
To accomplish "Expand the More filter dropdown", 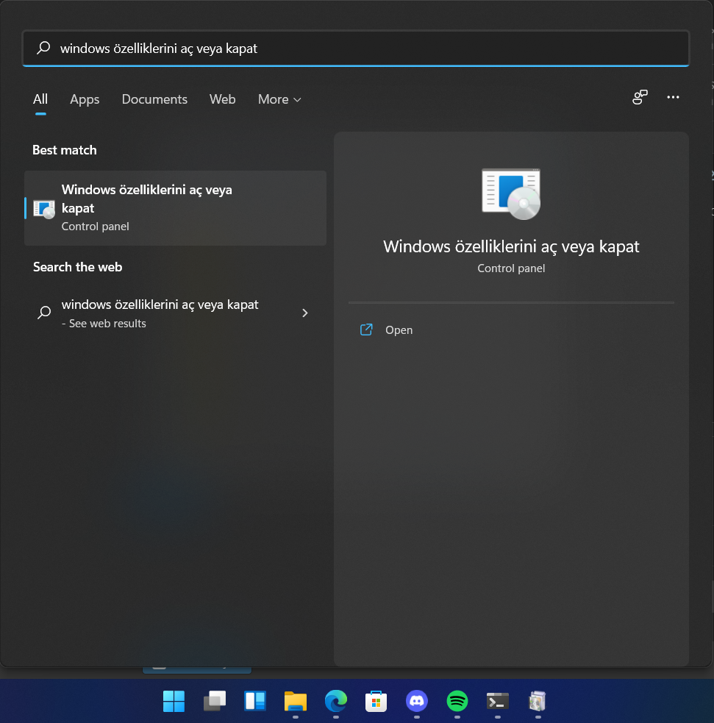I will point(279,99).
